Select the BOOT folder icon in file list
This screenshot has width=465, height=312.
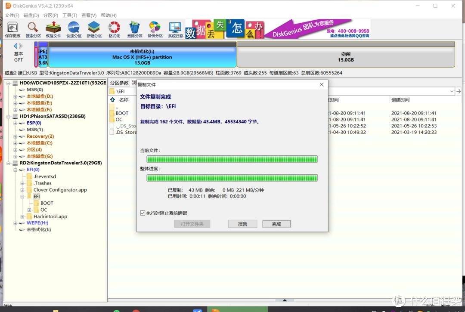tap(112, 113)
